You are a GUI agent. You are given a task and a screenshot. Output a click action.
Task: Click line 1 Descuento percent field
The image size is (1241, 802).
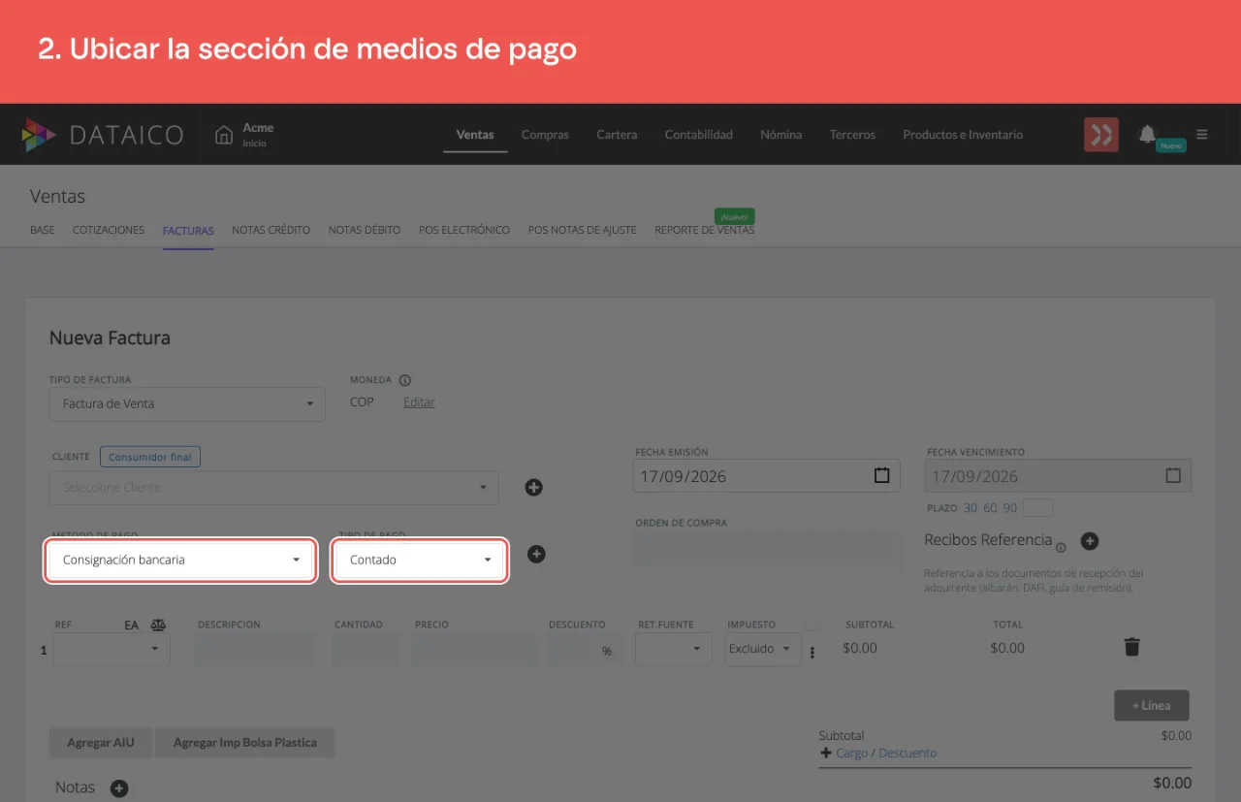coord(585,650)
